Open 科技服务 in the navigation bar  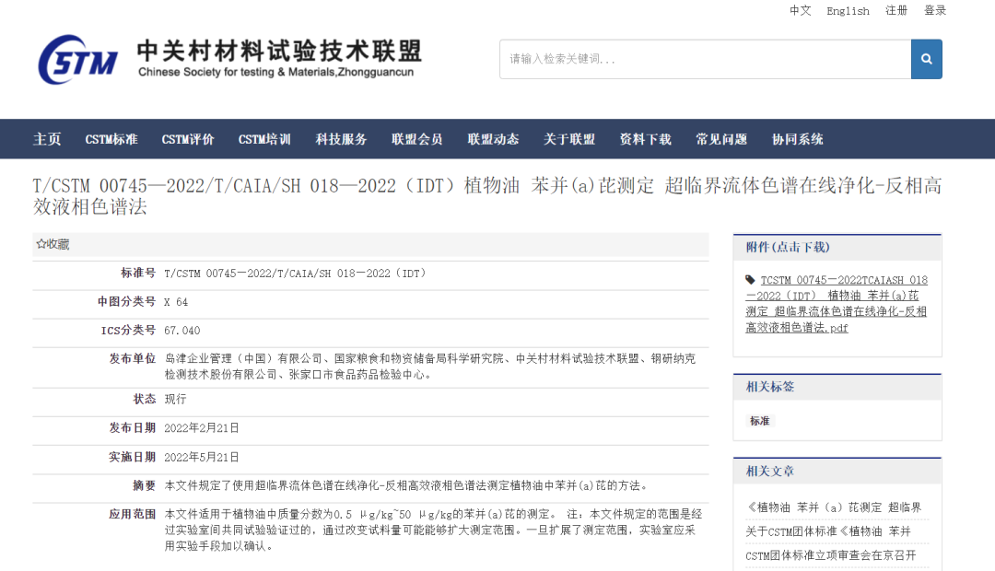pos(341,139)
